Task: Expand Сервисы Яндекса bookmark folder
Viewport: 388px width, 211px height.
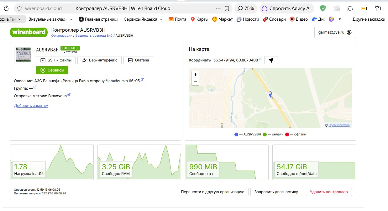Action: 143,19
